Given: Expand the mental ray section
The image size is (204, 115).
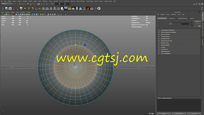Looking at the screenshot, I should (179, 49).
